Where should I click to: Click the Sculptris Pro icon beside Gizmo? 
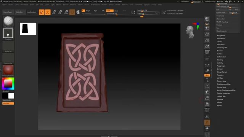coord(78,12)
